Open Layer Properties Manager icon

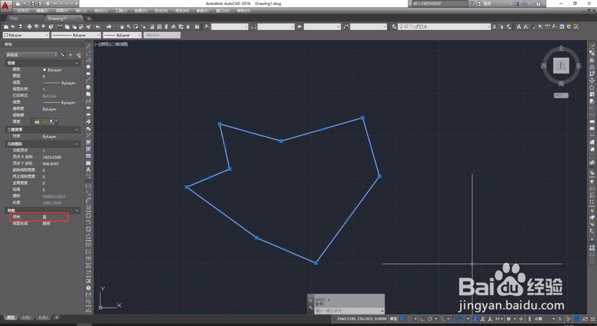pos(393,27)
